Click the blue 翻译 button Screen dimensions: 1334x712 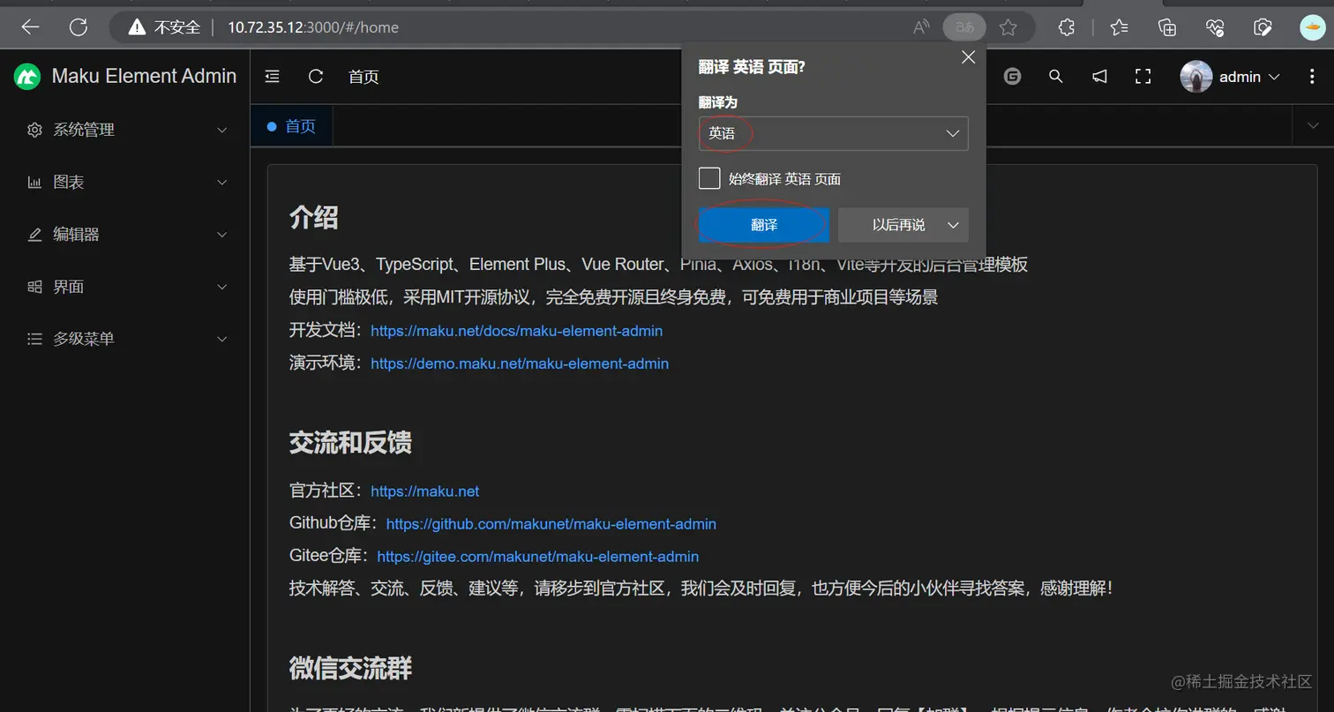[x=764, y=225]
